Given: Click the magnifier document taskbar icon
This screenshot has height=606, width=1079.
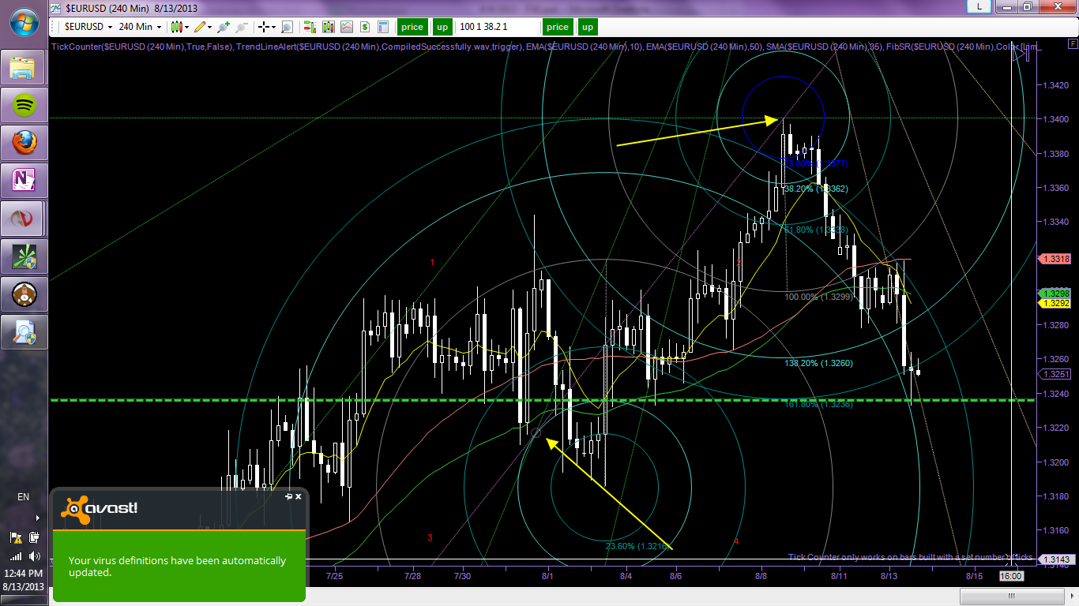Looking at the screenshot, I should click(x=24, y=332).
